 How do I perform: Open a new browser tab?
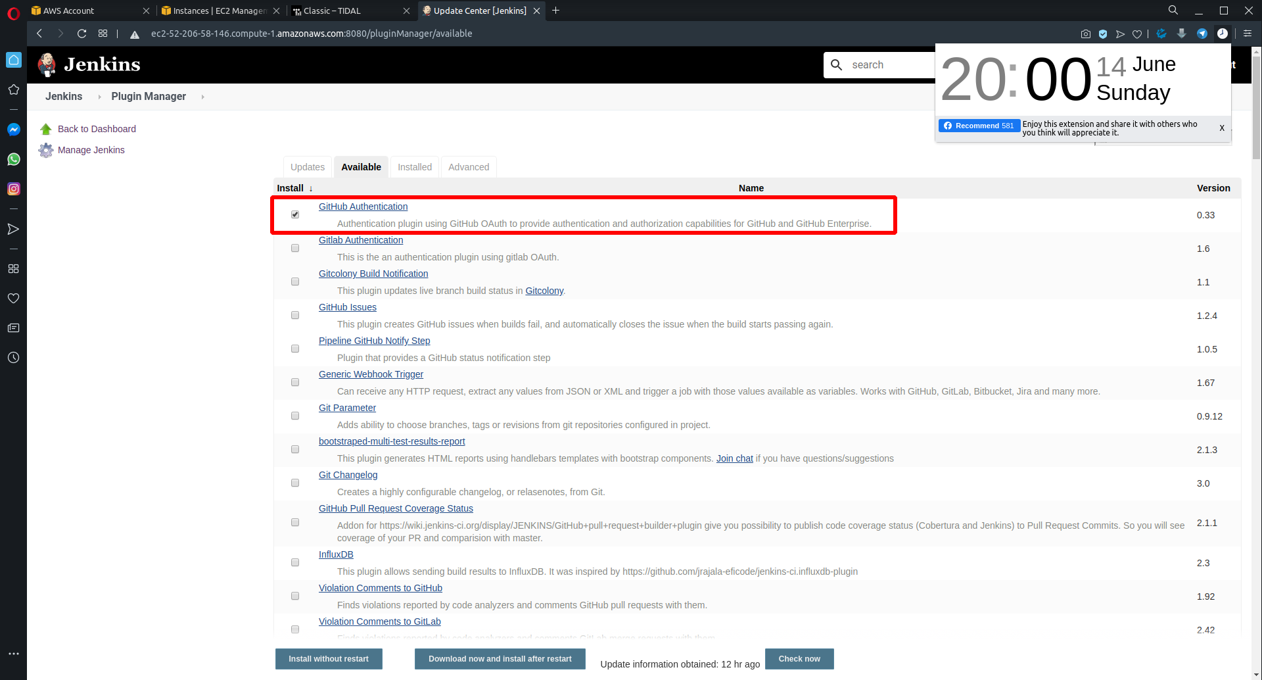pos(556,11)
